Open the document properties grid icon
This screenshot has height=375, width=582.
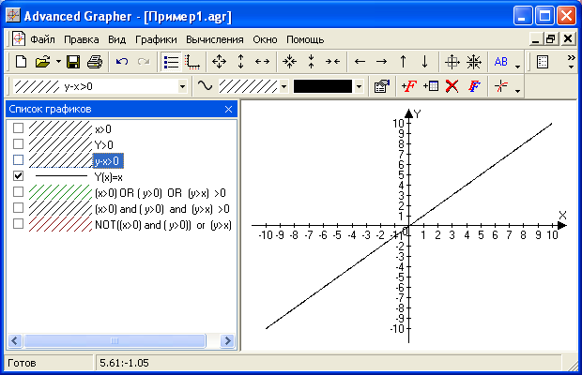tap(543, 62)
